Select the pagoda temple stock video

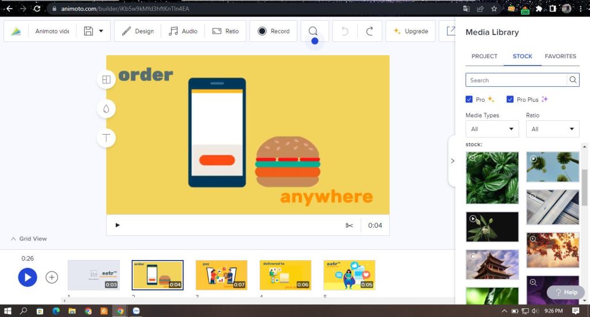(492, 265)
